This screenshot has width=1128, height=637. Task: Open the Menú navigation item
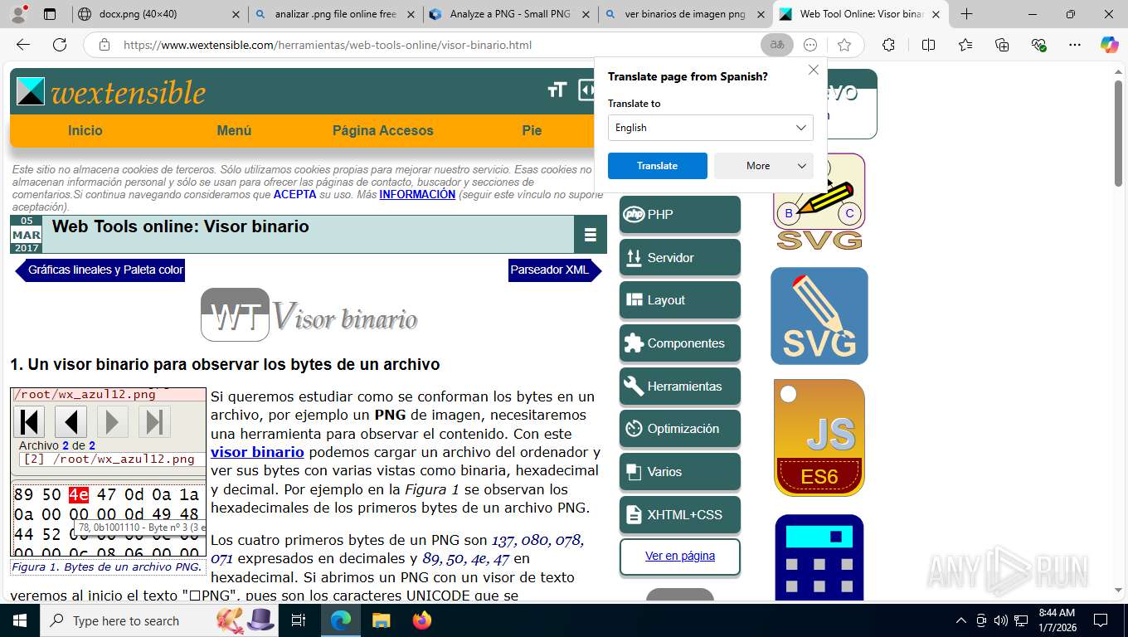[234, 130]
